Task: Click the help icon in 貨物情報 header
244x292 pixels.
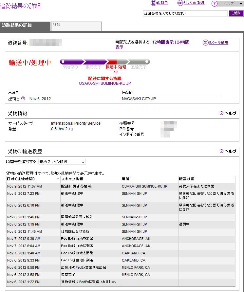Action: pos(221,113)
